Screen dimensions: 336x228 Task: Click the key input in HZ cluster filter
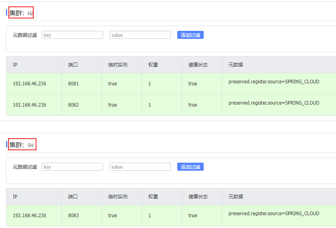pyautogui.click(x=72, y=35)
